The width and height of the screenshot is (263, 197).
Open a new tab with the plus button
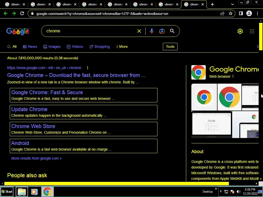coord(212,5)
